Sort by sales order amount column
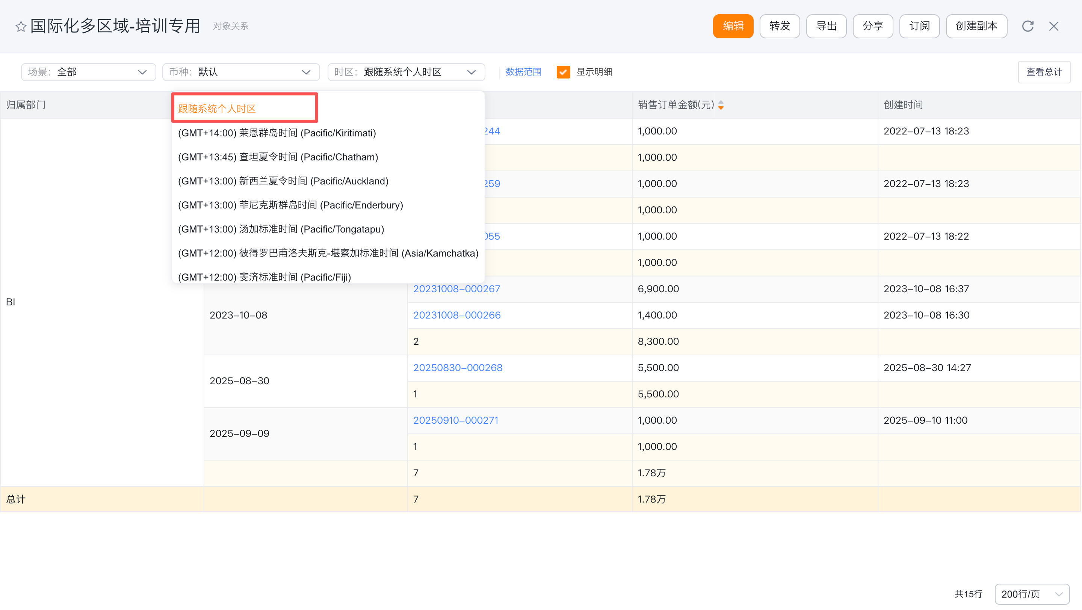1082x610 pixels. coord(721,105)
